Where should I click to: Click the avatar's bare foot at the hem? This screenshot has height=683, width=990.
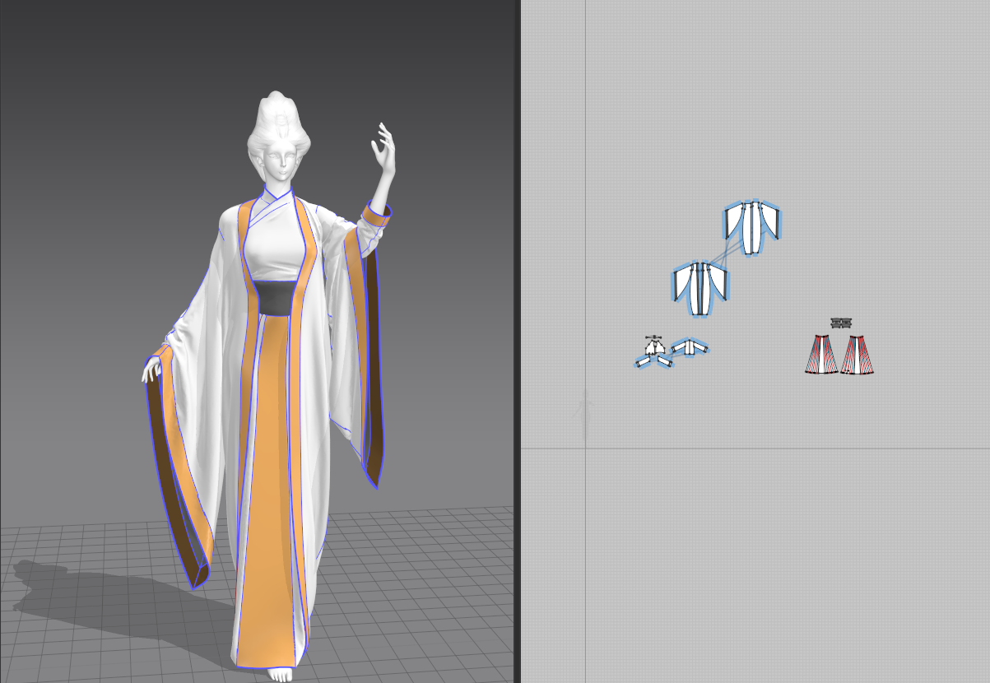point(280,674)
